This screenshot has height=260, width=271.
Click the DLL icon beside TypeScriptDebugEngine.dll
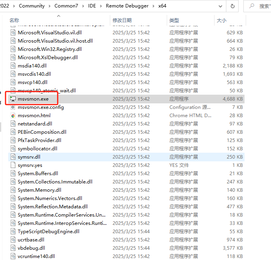tap(13, 231)
